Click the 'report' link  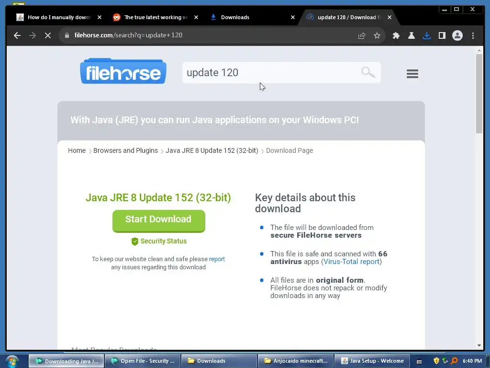217,259
